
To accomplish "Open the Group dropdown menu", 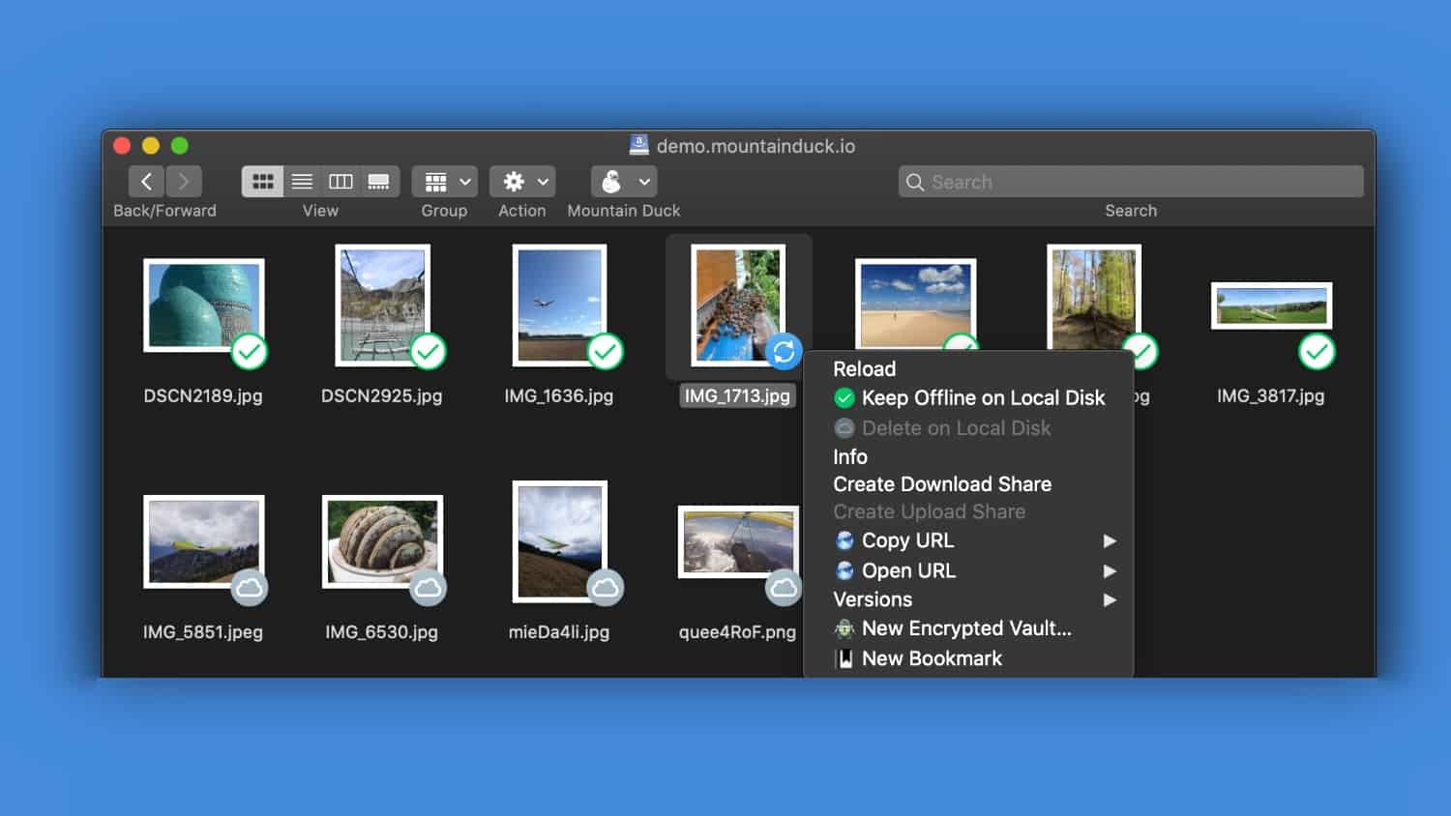I will (x=445, y=182).
